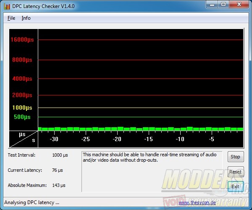Open the www.thesycon.de link

pos(196,202)
